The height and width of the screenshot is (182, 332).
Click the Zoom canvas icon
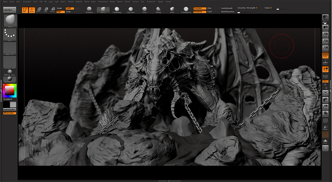(x=325, y=34)
